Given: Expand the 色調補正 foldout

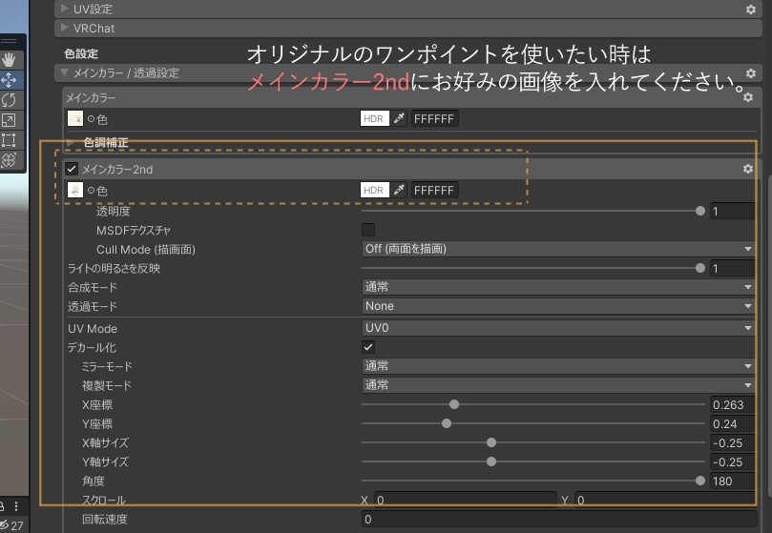Looking at the screenshot, I should (71, 142).
